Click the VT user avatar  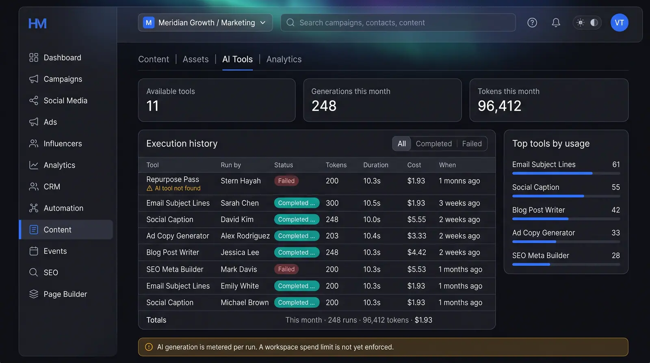(619, 23)
